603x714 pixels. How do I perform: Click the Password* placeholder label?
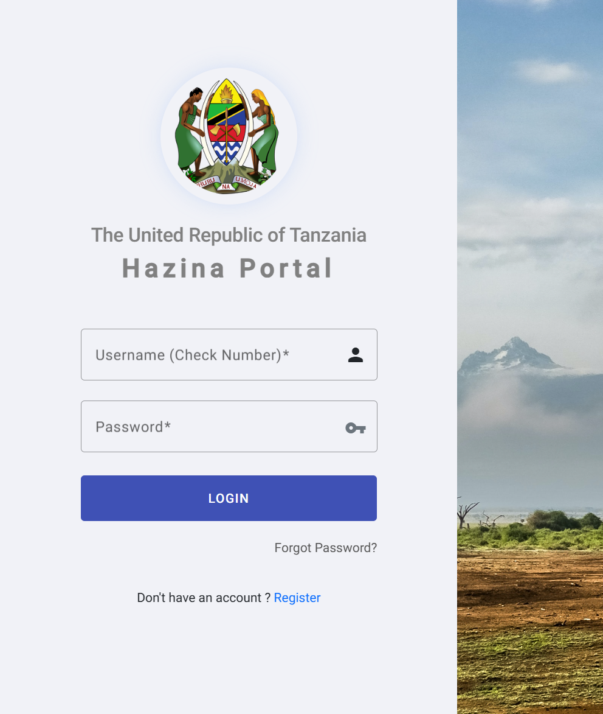133,427
